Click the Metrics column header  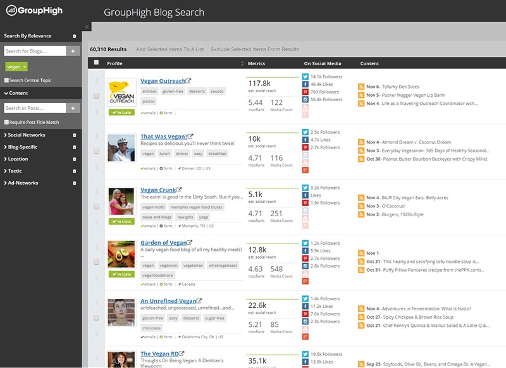pyautogui.click(x=256, y=63)
